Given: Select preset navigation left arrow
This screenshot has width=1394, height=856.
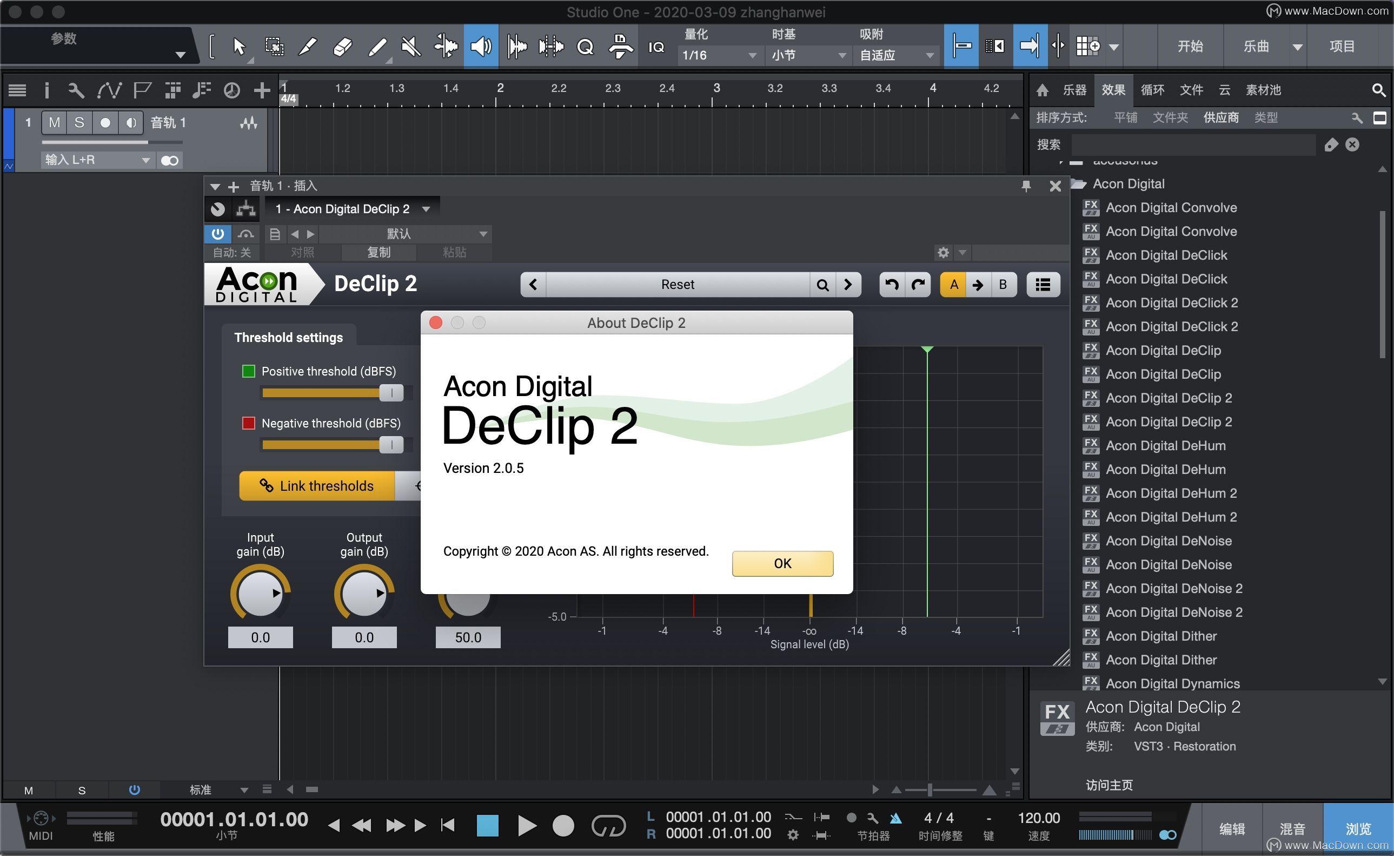Looking at the screenshot, I should coord(534,285).
